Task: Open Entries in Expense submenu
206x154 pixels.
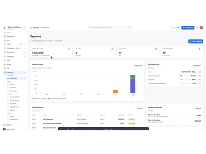Action: (x=12, y=84)
